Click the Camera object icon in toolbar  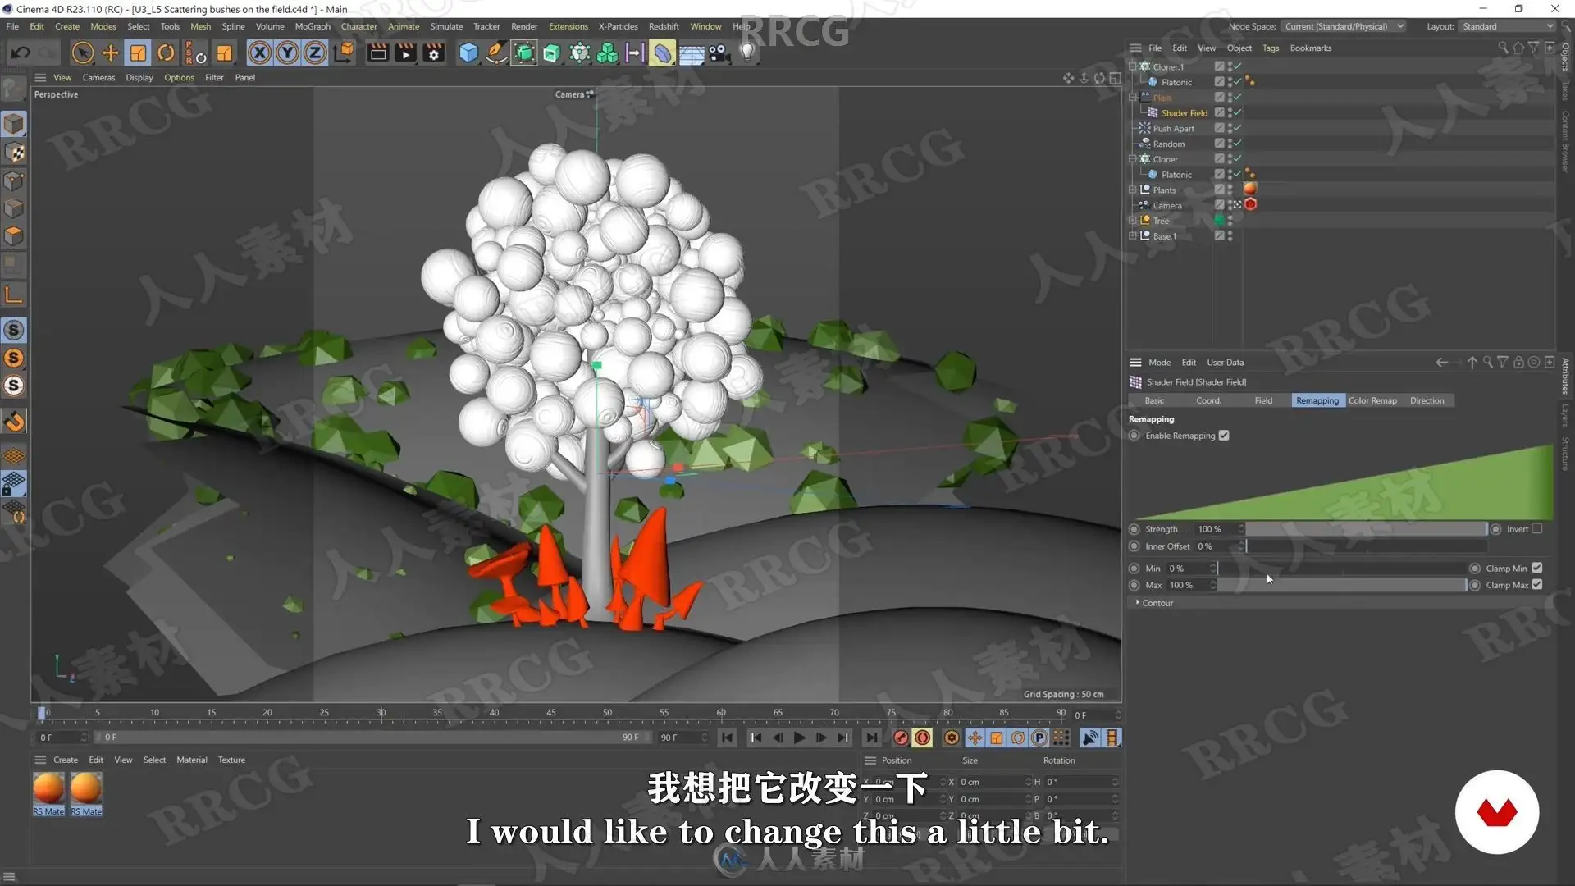[x=719, y=53]
